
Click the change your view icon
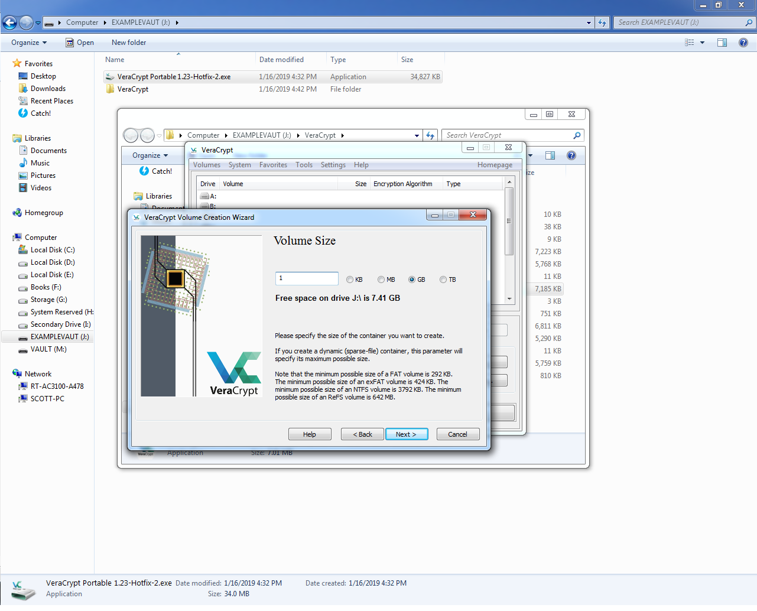[690, 43]
